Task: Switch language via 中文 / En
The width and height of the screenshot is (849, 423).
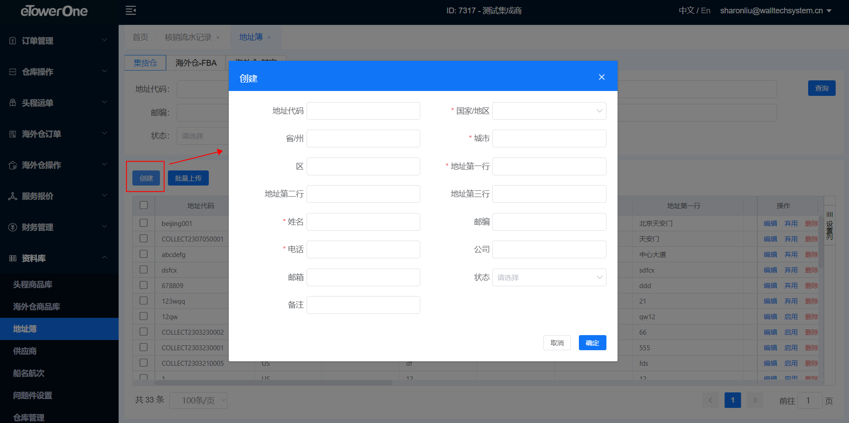Action: 694,11
